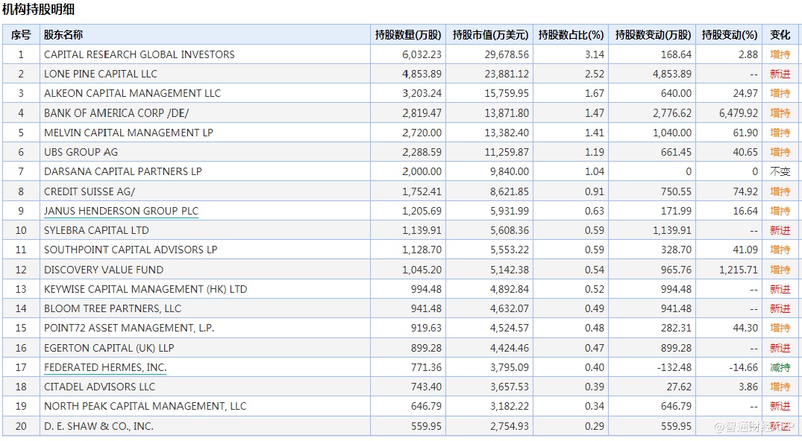This screenshot has width=802, height=441.
Task: Click the 序号 column header
Action: (21, 34)
